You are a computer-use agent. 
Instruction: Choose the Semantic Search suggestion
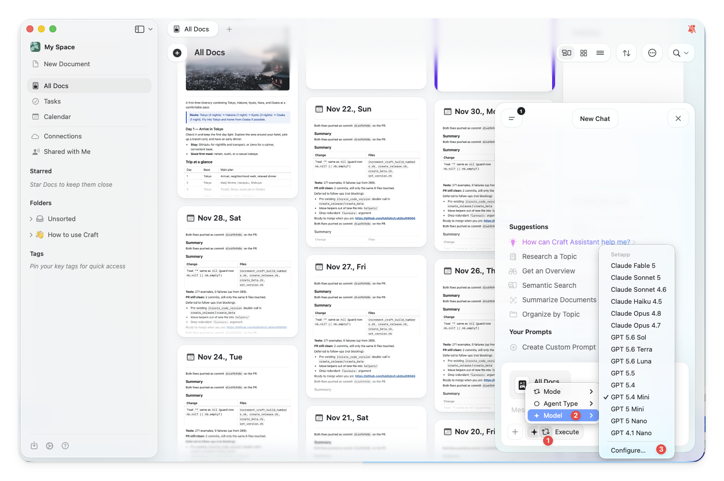pyautogui.click(x=549, y=285)
